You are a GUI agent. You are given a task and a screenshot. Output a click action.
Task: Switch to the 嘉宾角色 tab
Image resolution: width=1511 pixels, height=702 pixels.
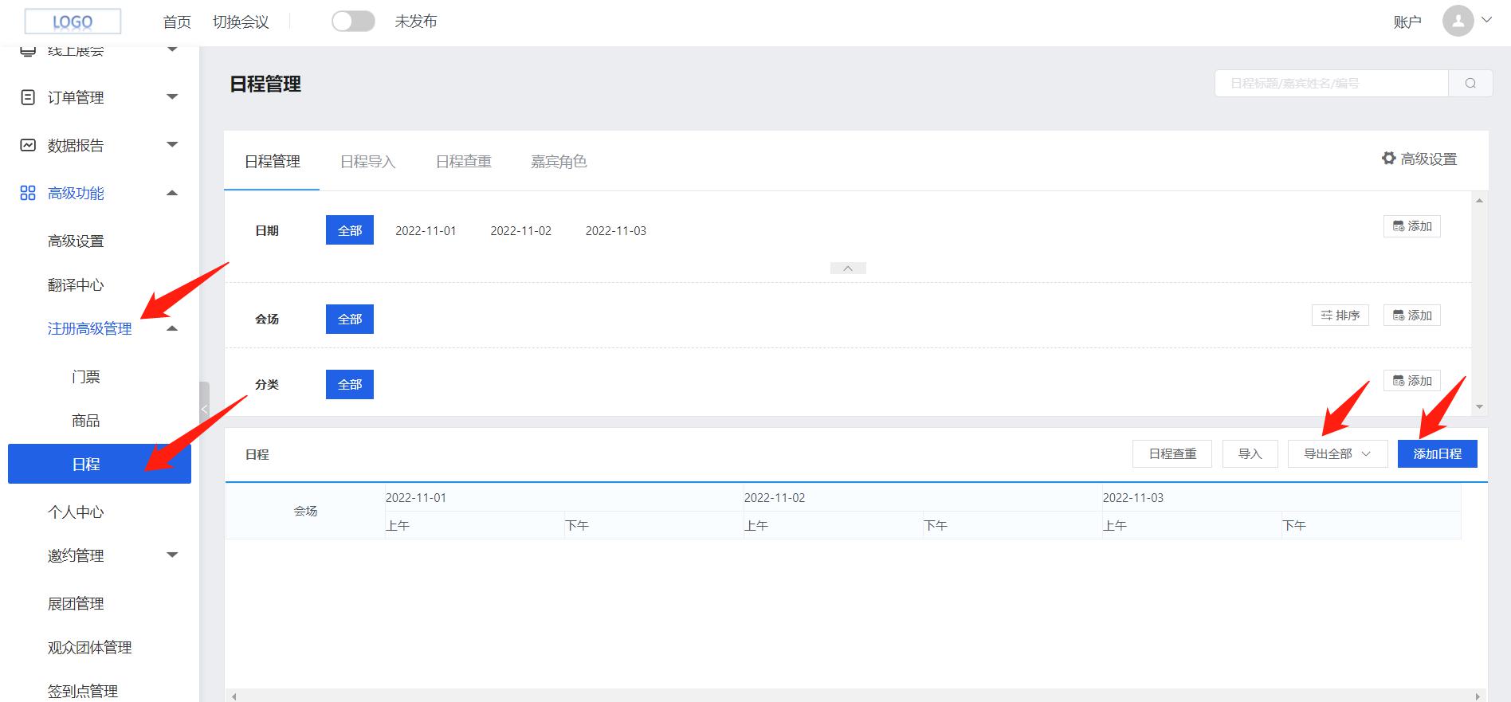click(559, 162)
